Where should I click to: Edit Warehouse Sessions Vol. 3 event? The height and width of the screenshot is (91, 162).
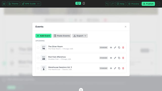[115, 68]
